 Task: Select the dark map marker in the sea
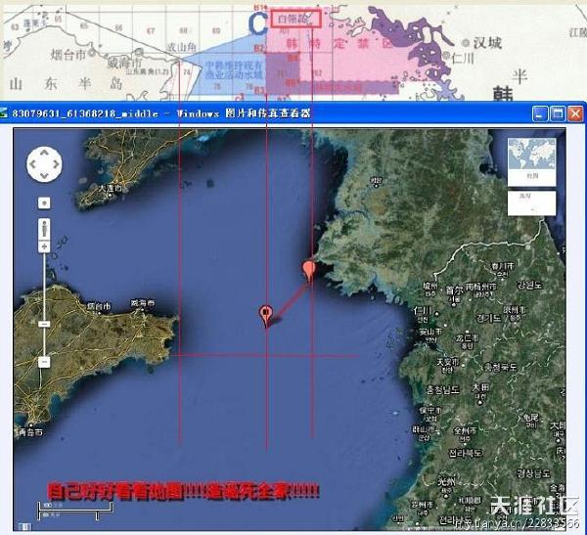[265, 315]
